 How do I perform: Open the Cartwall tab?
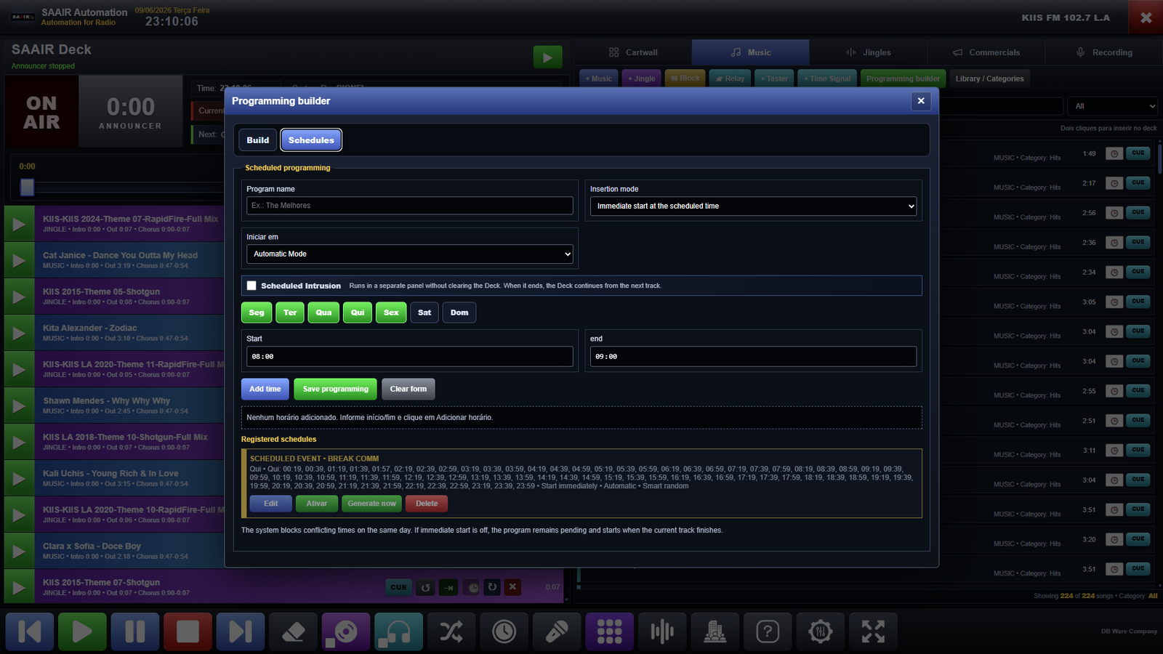633,52
